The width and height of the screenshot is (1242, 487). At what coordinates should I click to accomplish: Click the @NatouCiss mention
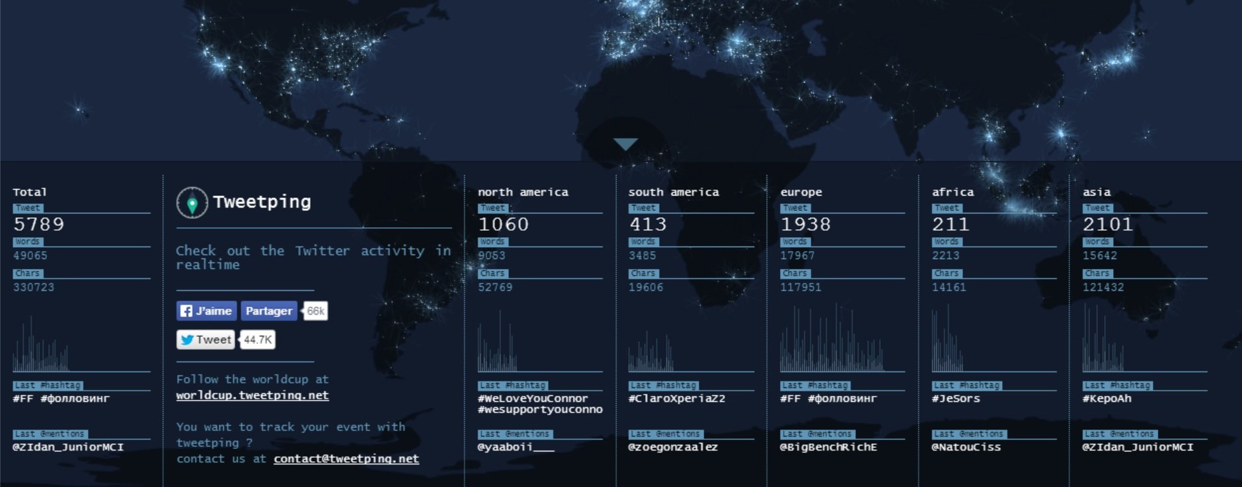tap(966, 447)
